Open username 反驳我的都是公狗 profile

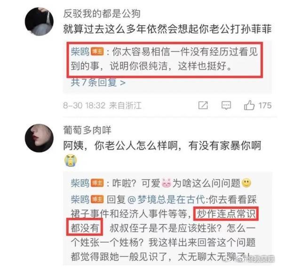point(102,14)
